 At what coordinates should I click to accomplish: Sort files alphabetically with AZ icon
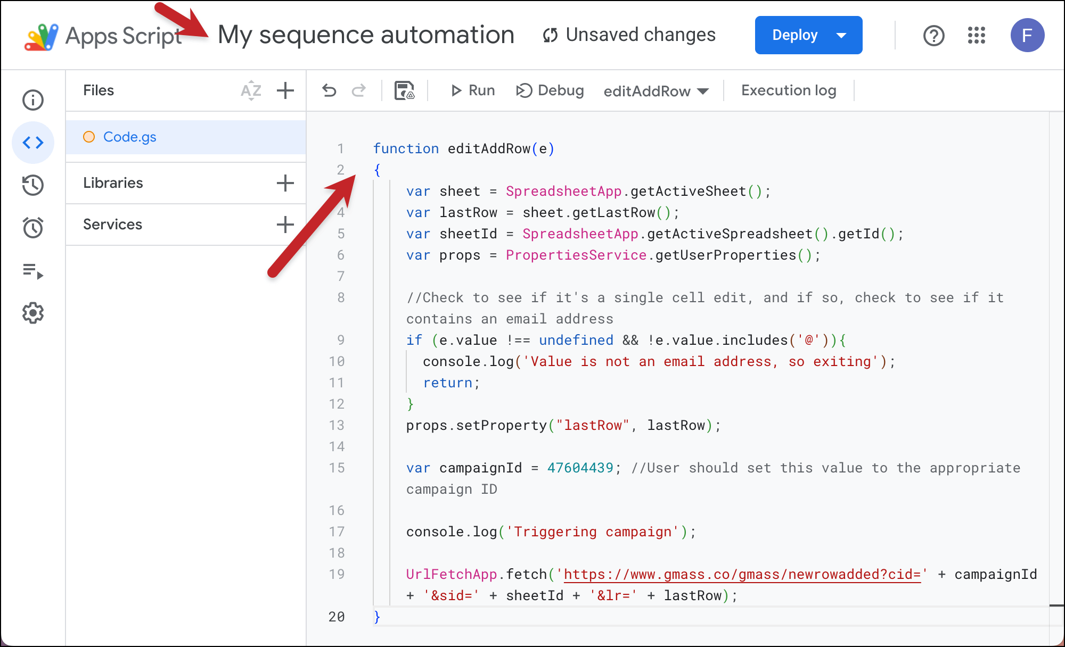(x=251, y=91)
